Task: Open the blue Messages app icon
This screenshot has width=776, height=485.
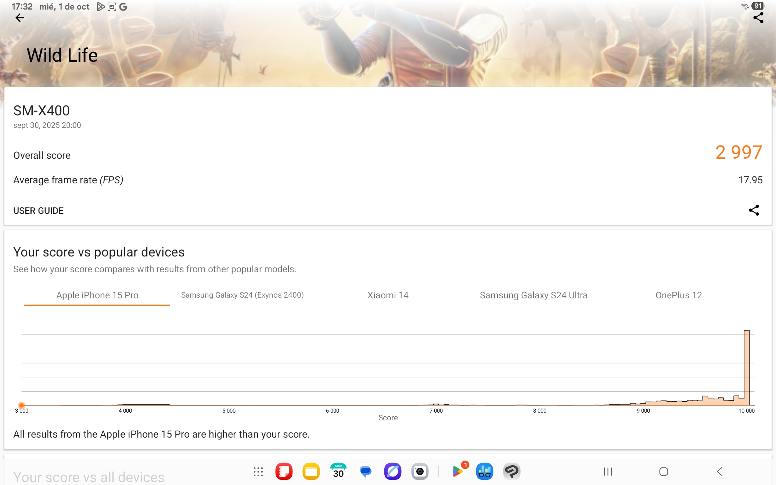Action: coord(366,471)
